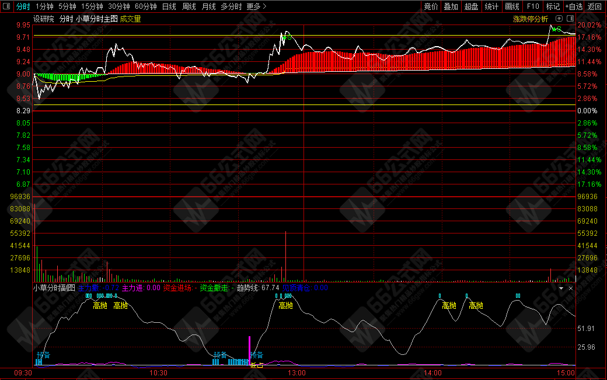607x380 pixels.
Task: Open the sub-chart dropdown triangle
Action: point(561,288)
